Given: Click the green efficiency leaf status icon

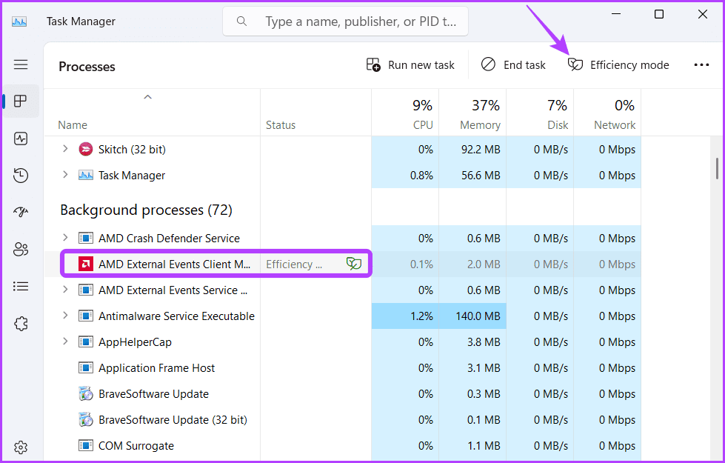Looking at the screenshot, I should [354, 264].
